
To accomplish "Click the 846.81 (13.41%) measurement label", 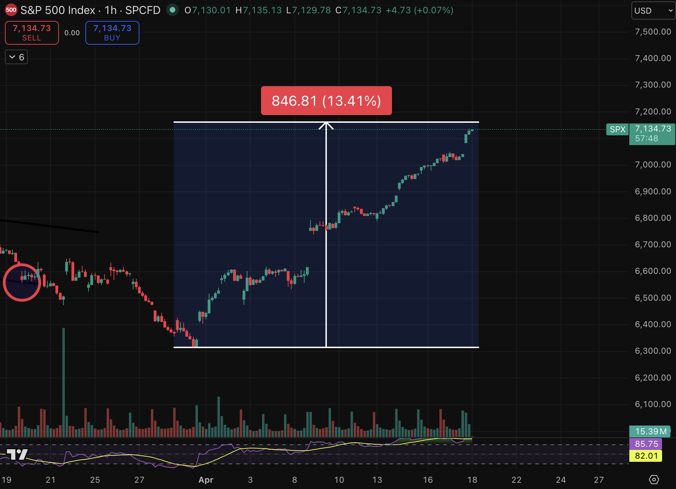I will click(327, 101).
